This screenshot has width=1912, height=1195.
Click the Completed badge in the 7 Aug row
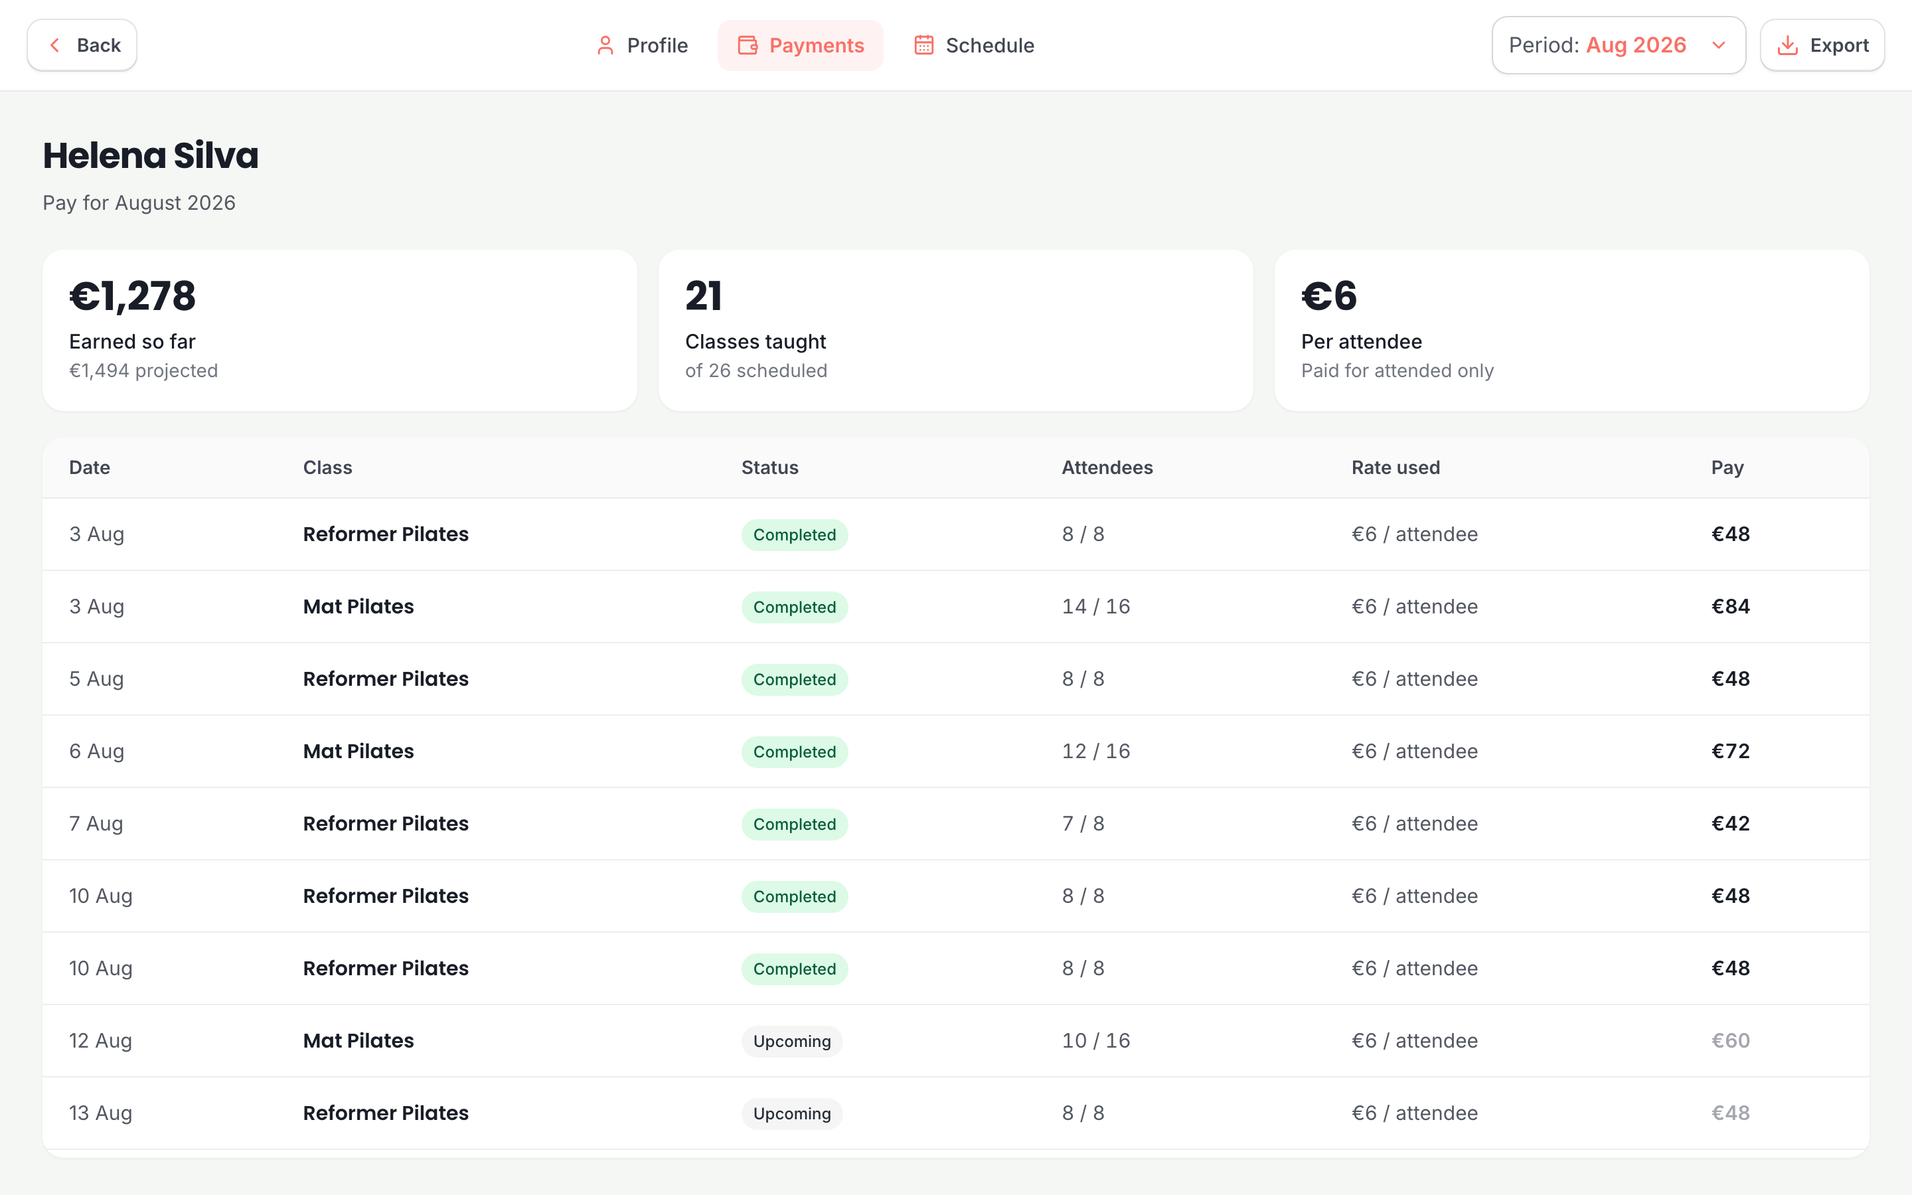pyautogui.click(x=794, y=825)
